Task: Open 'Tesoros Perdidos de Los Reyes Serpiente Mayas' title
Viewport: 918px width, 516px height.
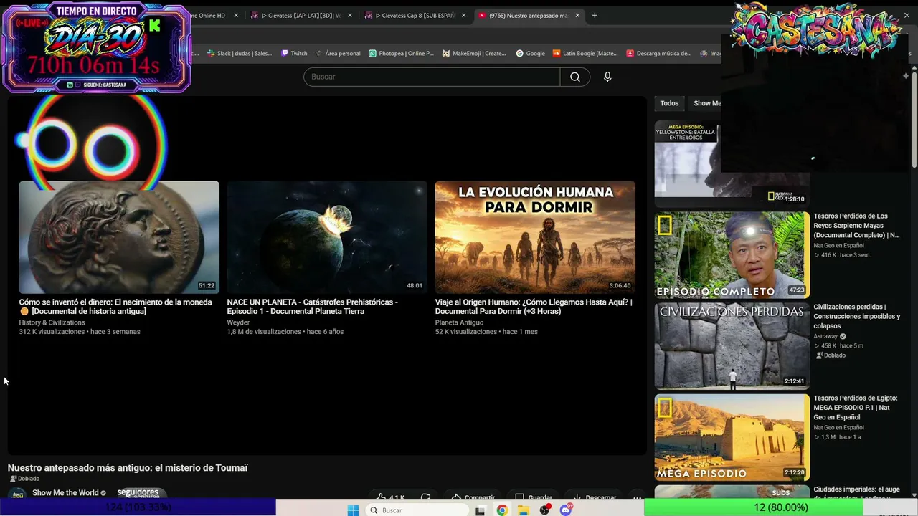Action: 856,225
